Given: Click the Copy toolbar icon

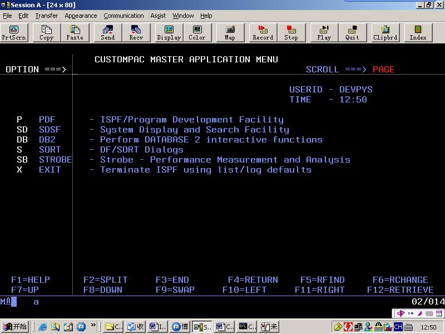Looking at the screenshot, I should pos(47,33).
